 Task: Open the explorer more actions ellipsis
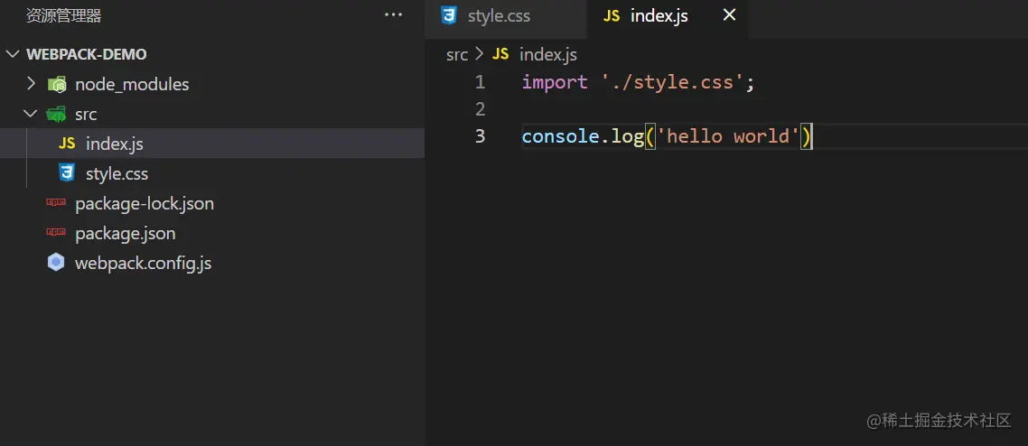point(393,15)
